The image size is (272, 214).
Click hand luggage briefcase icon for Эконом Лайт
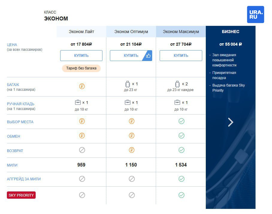click(x=78, y=102)
